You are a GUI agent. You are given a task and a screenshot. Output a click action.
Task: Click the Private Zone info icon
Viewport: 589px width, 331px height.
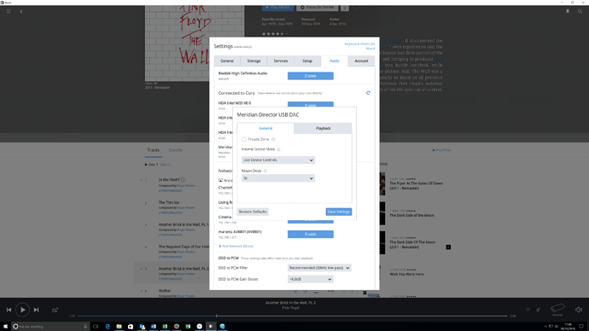pyautogui.click(x=273, y=139)
